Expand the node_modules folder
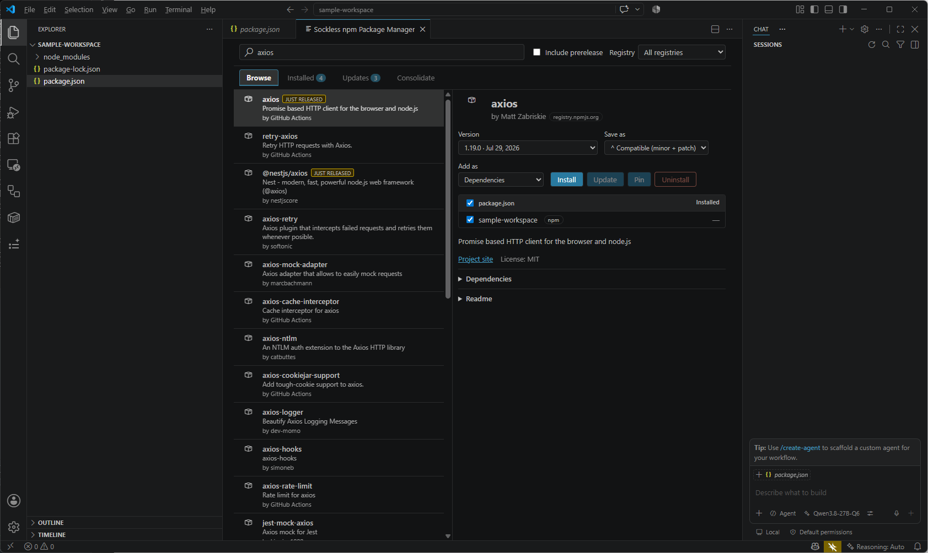This screenshot has width=928, height=553. 67,57
